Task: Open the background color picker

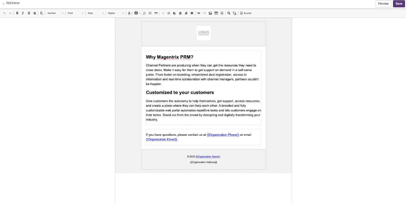Action: click(x=137, y=13)
